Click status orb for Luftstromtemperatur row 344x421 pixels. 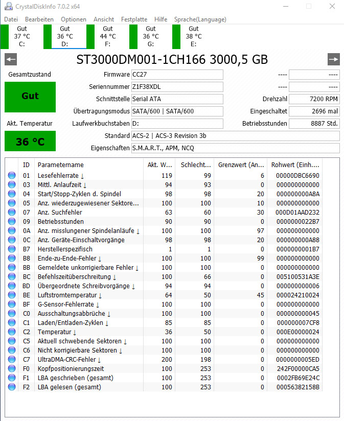click(12, 295)
